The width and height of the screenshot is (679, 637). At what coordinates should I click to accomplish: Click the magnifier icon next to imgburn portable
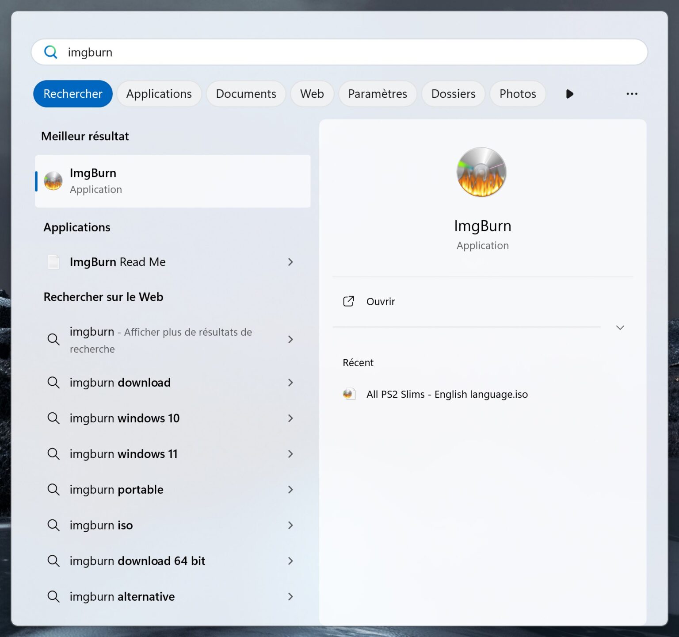[53, 490]
